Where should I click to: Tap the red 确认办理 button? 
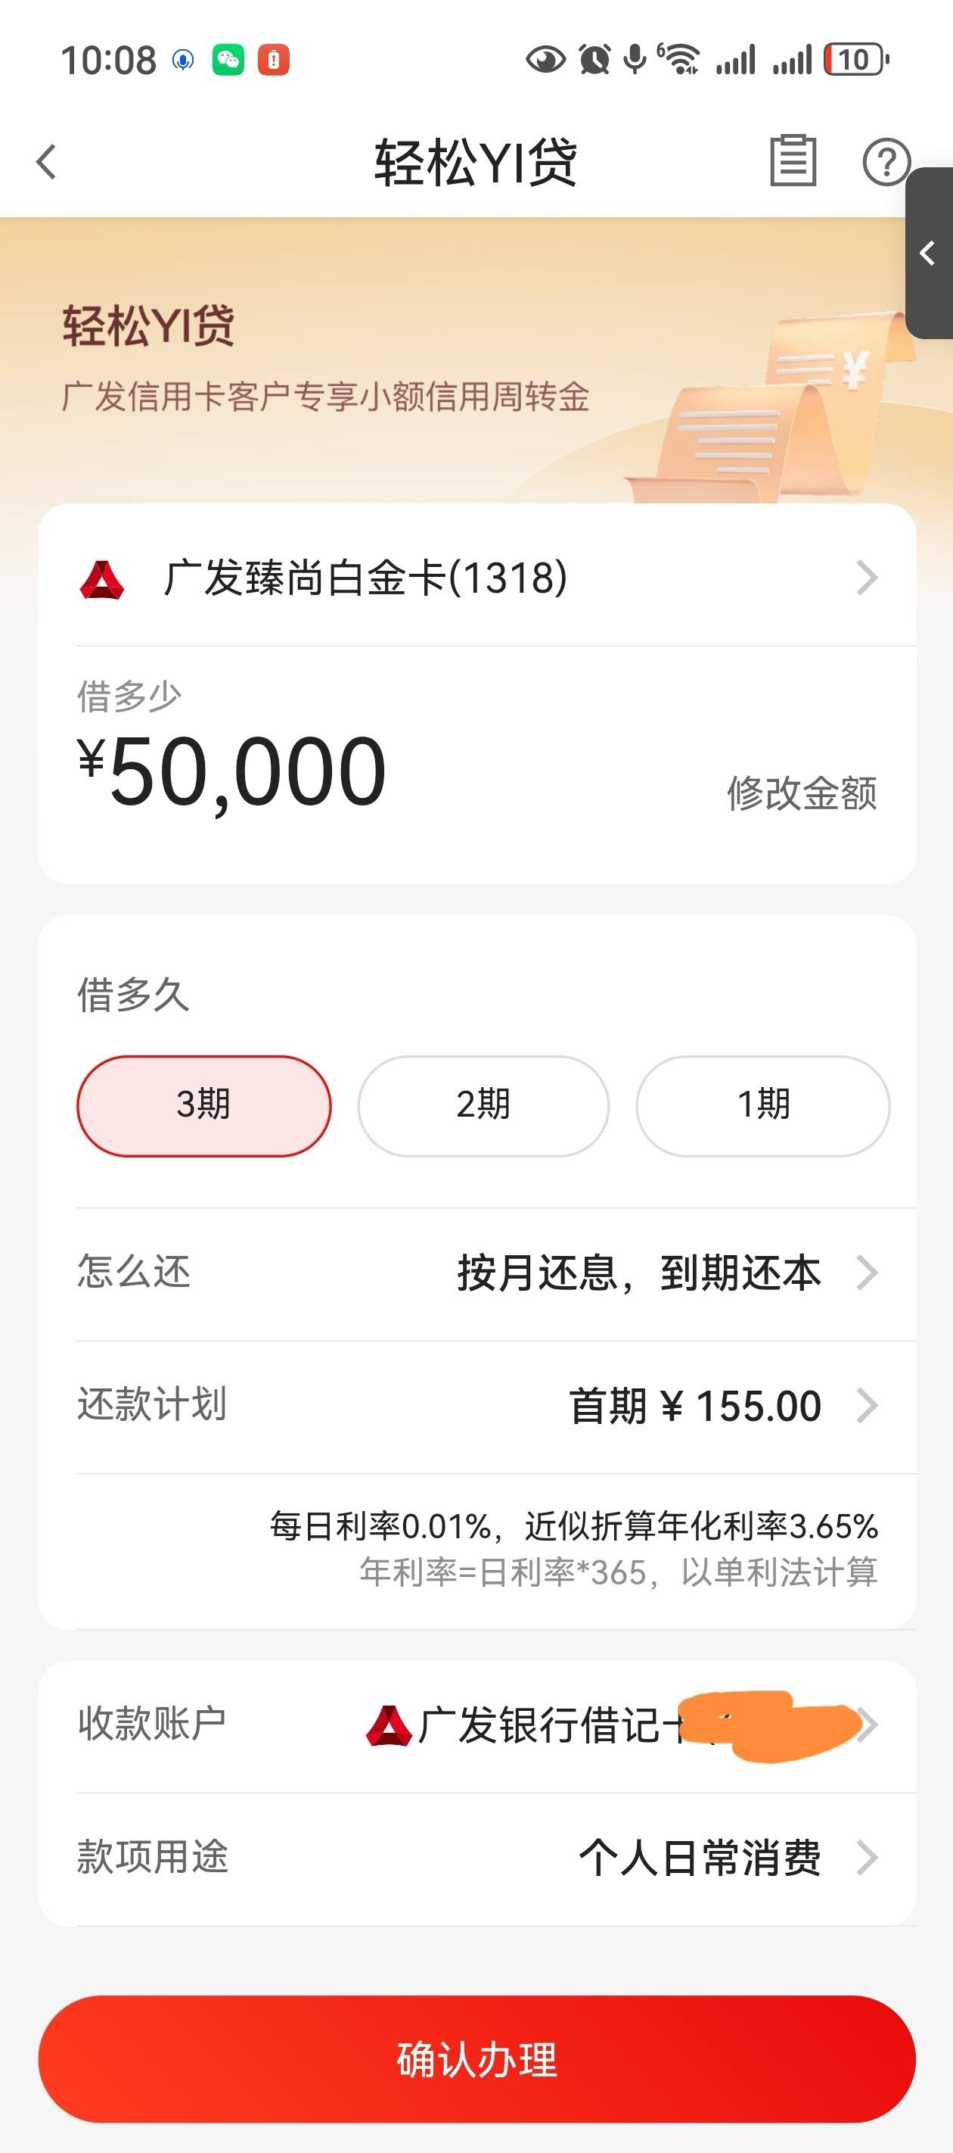[477, 2058]
